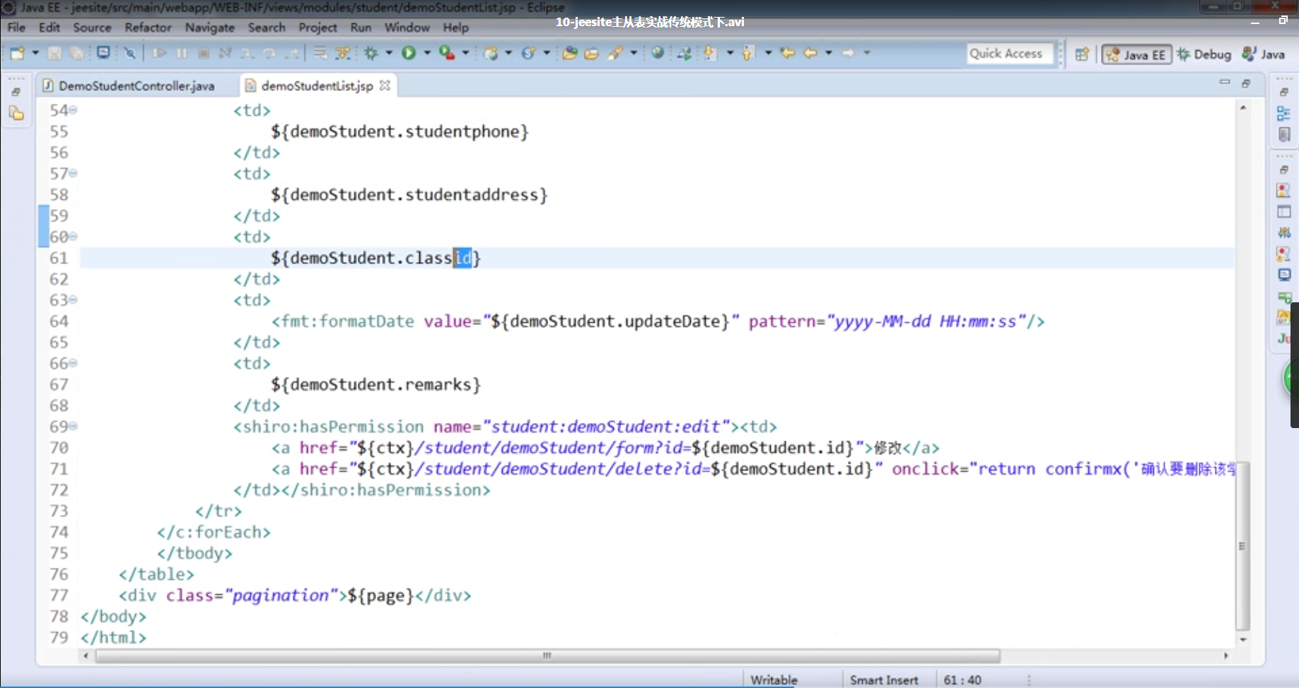
Task: Minimize the editor area
Action: point(1225,83)
